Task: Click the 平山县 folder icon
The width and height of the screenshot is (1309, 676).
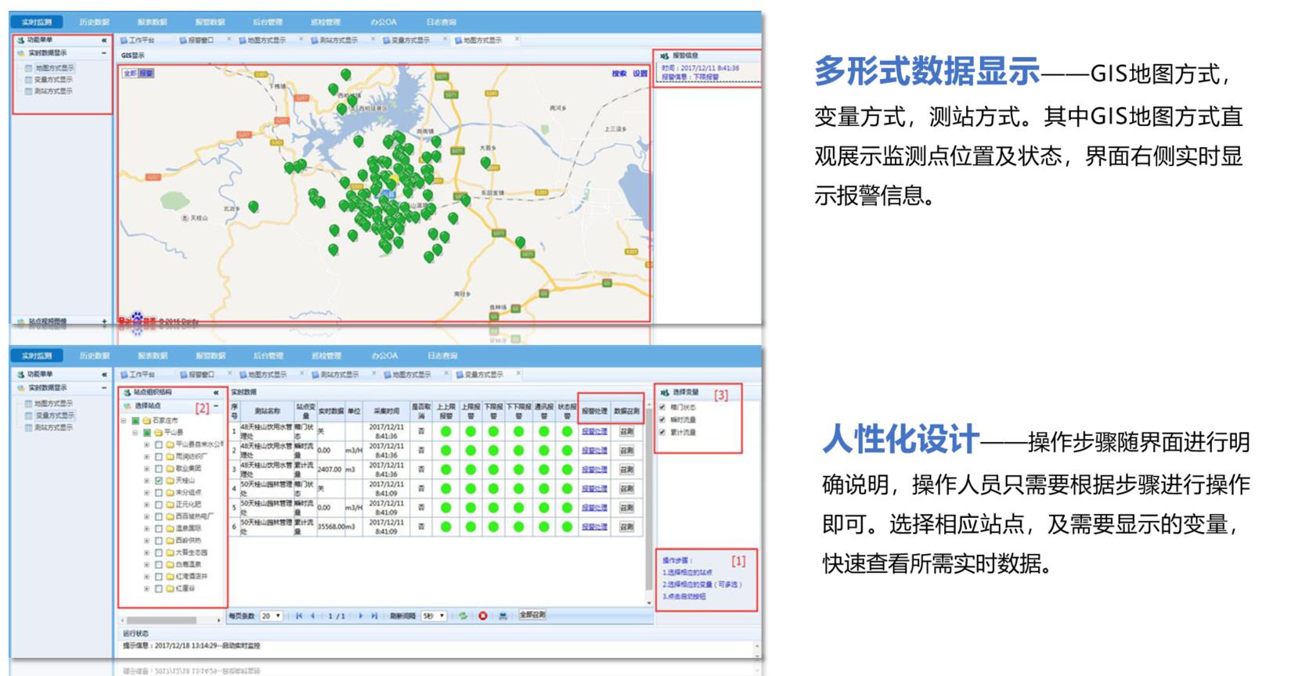Action: (158, 433)
